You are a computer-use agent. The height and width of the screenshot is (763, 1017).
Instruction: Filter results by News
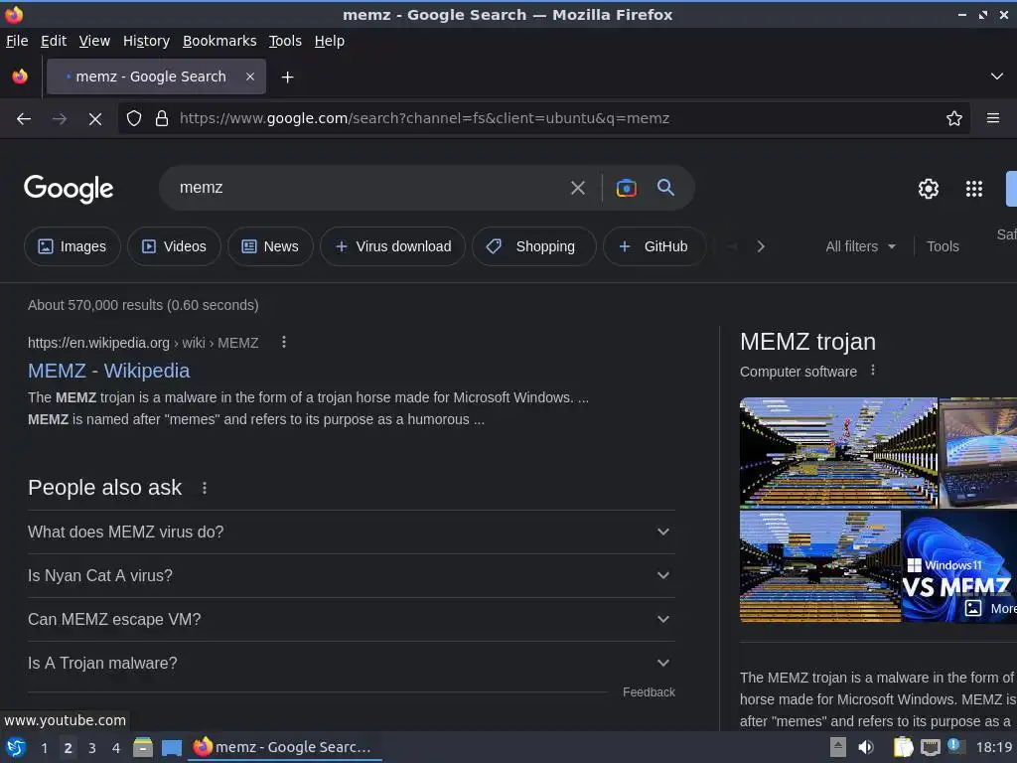click(x=270, y=246)
